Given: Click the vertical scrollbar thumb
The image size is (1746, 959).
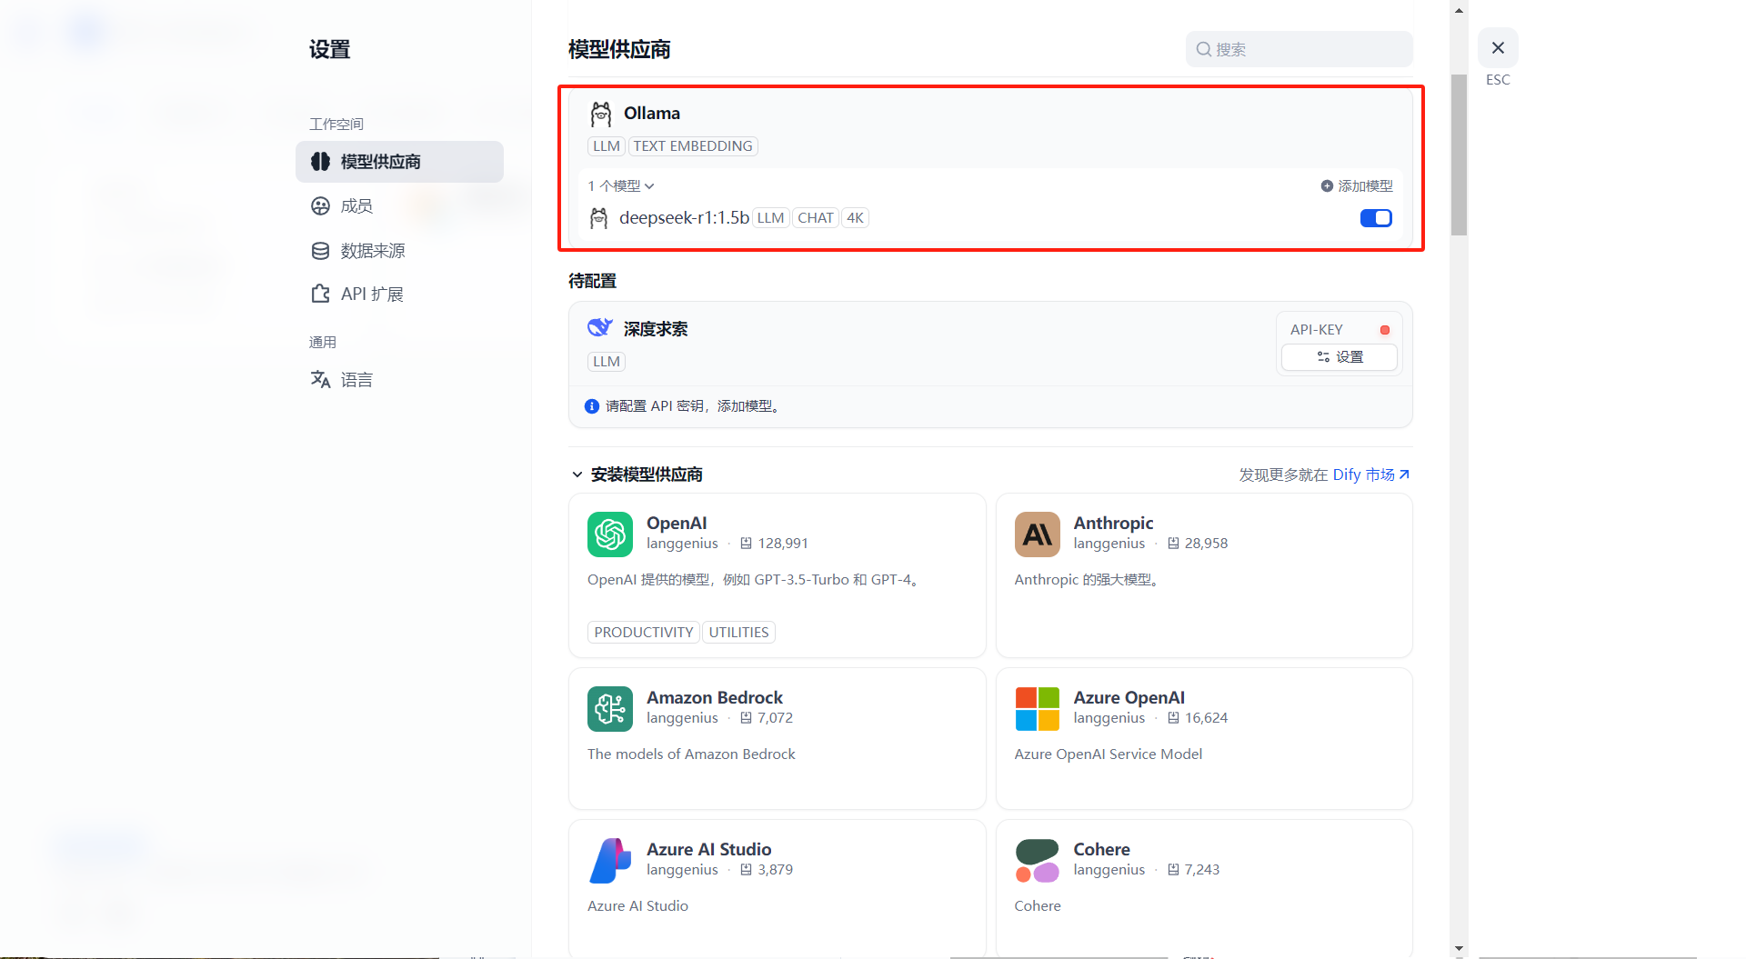Looking at the screenshot, I should click(1460, 155).
